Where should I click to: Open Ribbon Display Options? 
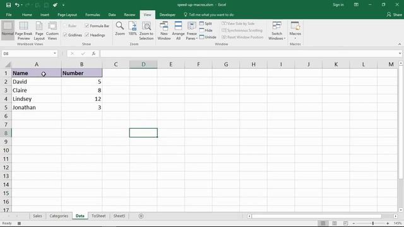click(x=356, y=5)
